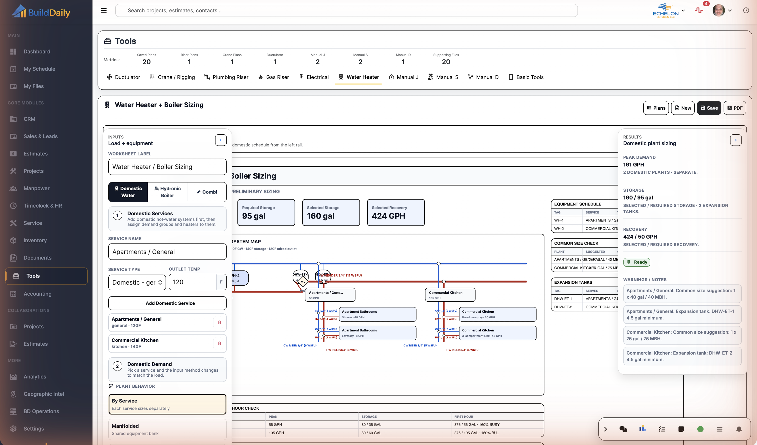The image size is (757, 445).
Task: Open the Manual J tab
Action: (403, 77)
